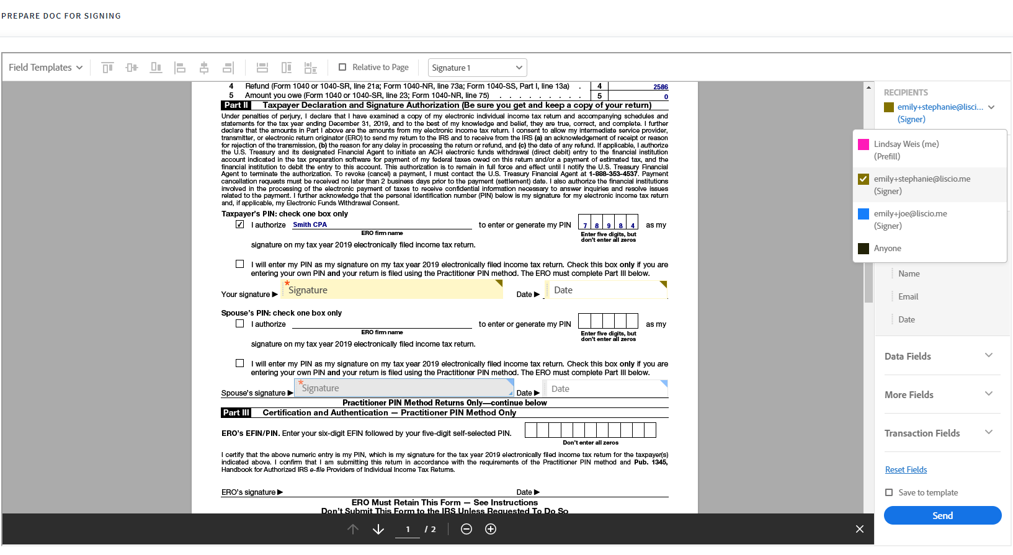Click the Send button

click(x=943, y=515)
